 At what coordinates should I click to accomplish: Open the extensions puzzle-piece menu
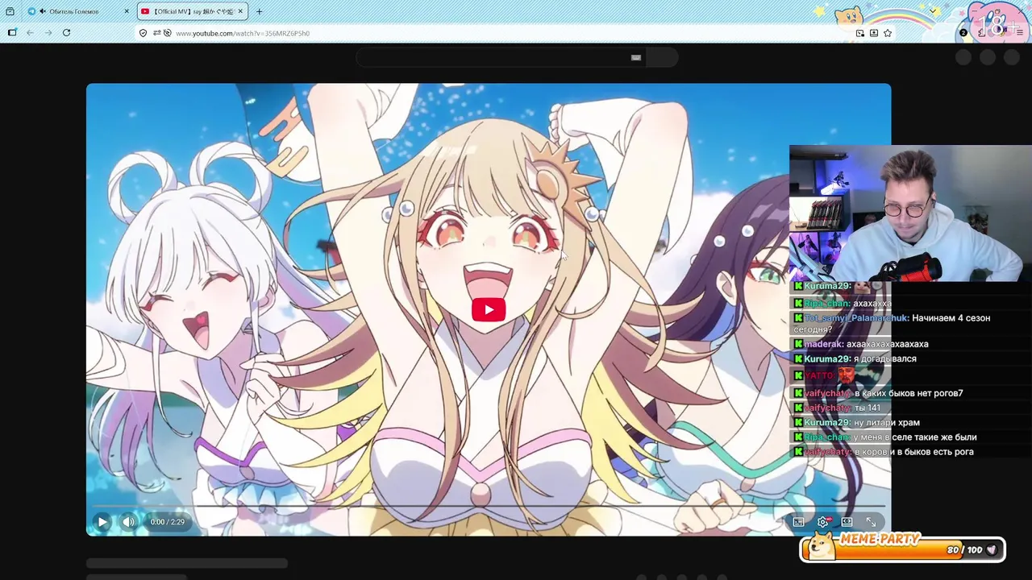(982, 33)
